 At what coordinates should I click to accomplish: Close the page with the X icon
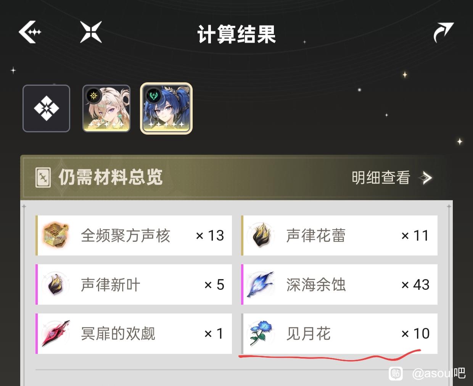(91, 32)
